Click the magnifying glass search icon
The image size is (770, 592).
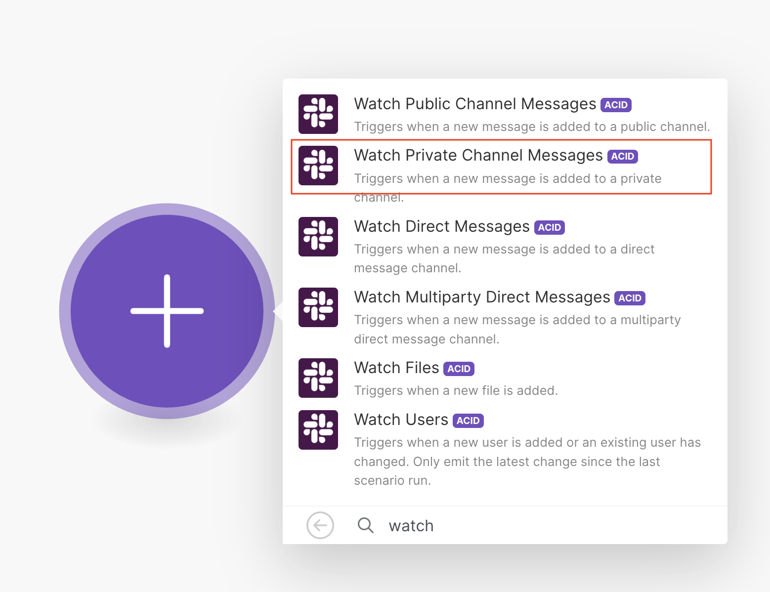tap(365, 525)
